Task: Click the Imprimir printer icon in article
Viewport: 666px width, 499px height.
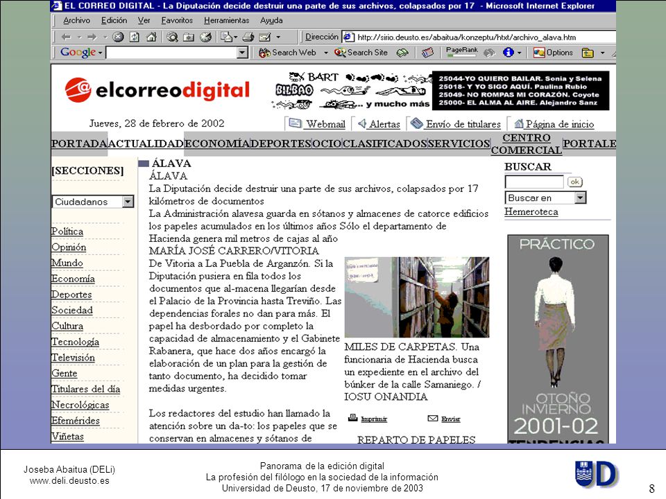Action: coord(352,417)
